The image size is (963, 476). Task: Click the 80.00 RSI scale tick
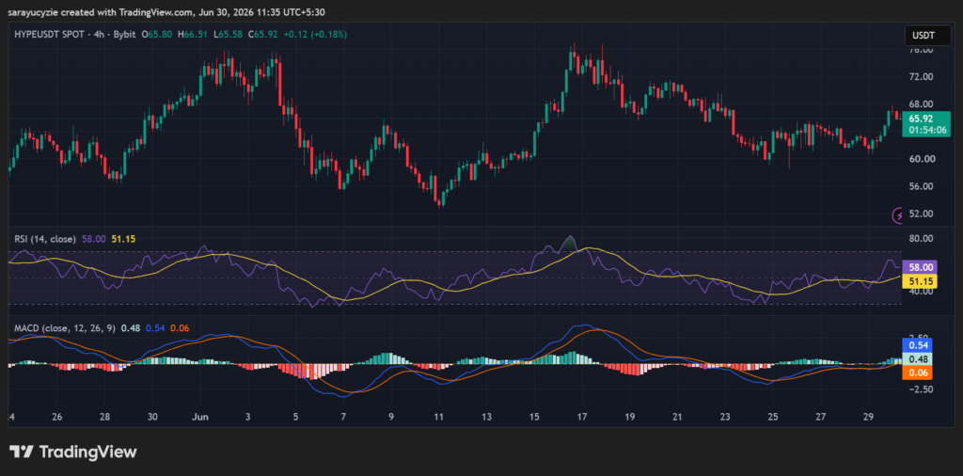click(x=923, y=238)
